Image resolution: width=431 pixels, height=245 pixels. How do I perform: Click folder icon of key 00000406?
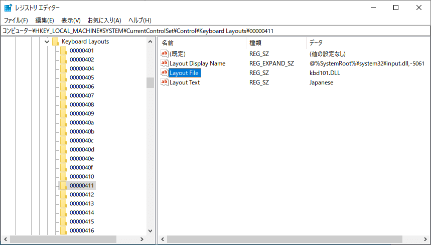(x=64, y=86)
